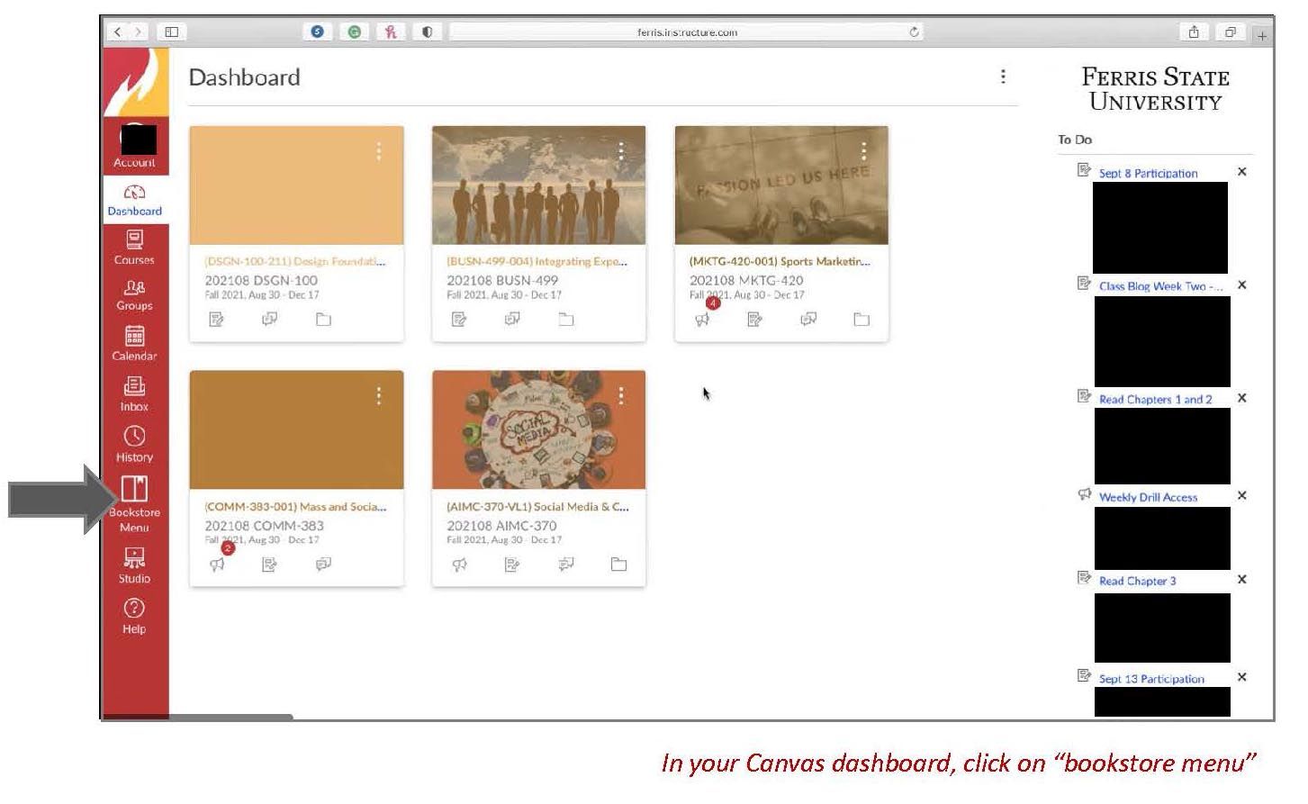Open AIMC-370 announcements icon
This screenshot has height=804, width=1308.
click(459, 565)
